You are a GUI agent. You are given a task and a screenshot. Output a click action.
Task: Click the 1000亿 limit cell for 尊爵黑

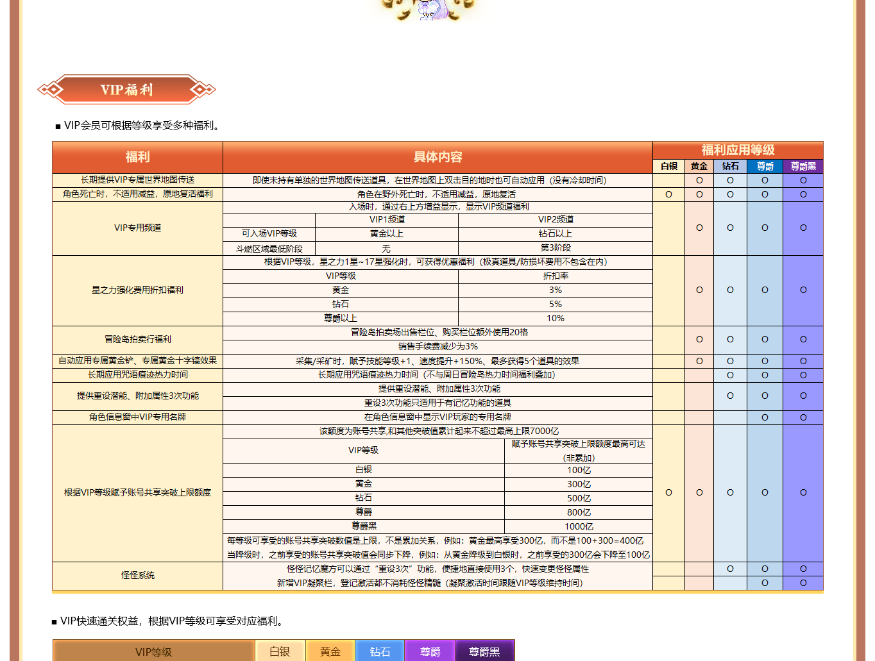tap(578, 526)
